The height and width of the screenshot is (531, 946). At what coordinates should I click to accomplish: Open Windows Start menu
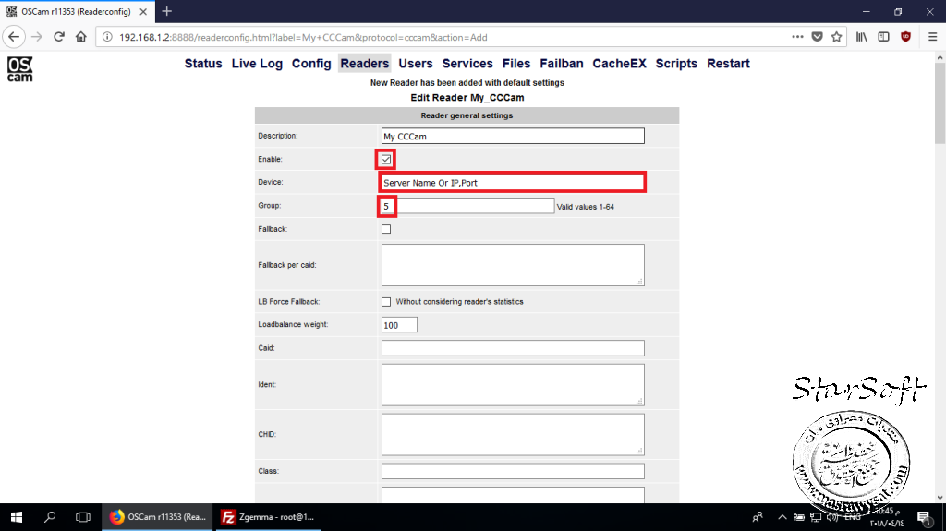pos(17,517)
